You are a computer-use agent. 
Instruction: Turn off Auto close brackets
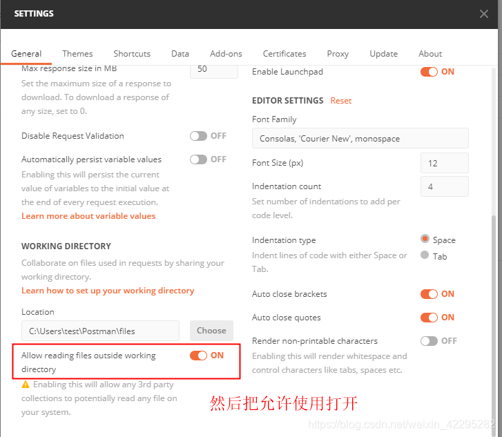[429, 294]
